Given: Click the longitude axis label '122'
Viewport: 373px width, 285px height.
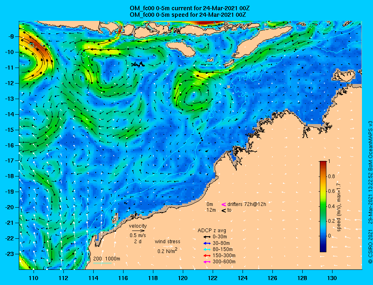Looking at the screenshot, I should (x=213, y=278).
